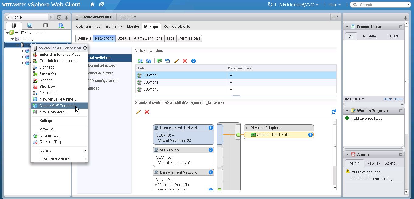Choose New Datastore from context menu

59,112
